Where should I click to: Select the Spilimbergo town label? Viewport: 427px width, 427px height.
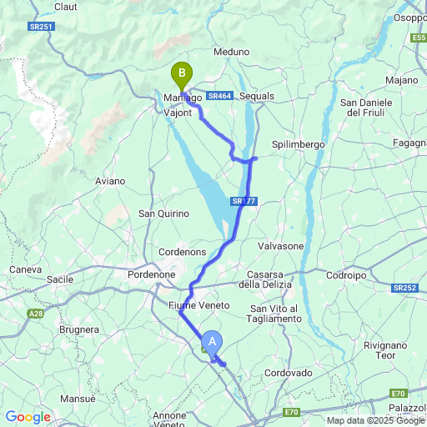coord(299,144)
